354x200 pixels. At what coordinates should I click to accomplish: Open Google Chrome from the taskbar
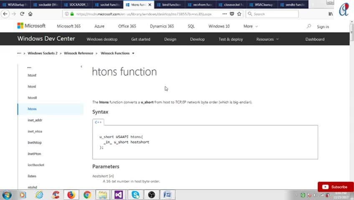point(87,195)
